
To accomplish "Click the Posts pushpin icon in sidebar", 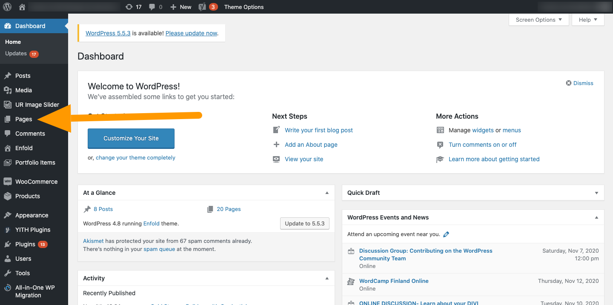I will coord(8,76).
